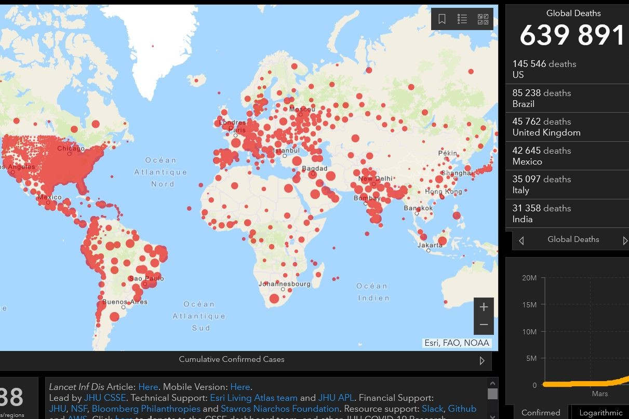Switch chart to the Confirmed tab
The image size is (629, 419).
tap(541, 412)
